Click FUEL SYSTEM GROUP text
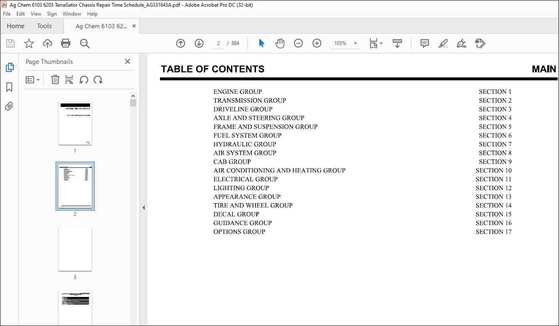Image resolution: width=559 pixels, height=326 pixels. [x=248, y=135]
